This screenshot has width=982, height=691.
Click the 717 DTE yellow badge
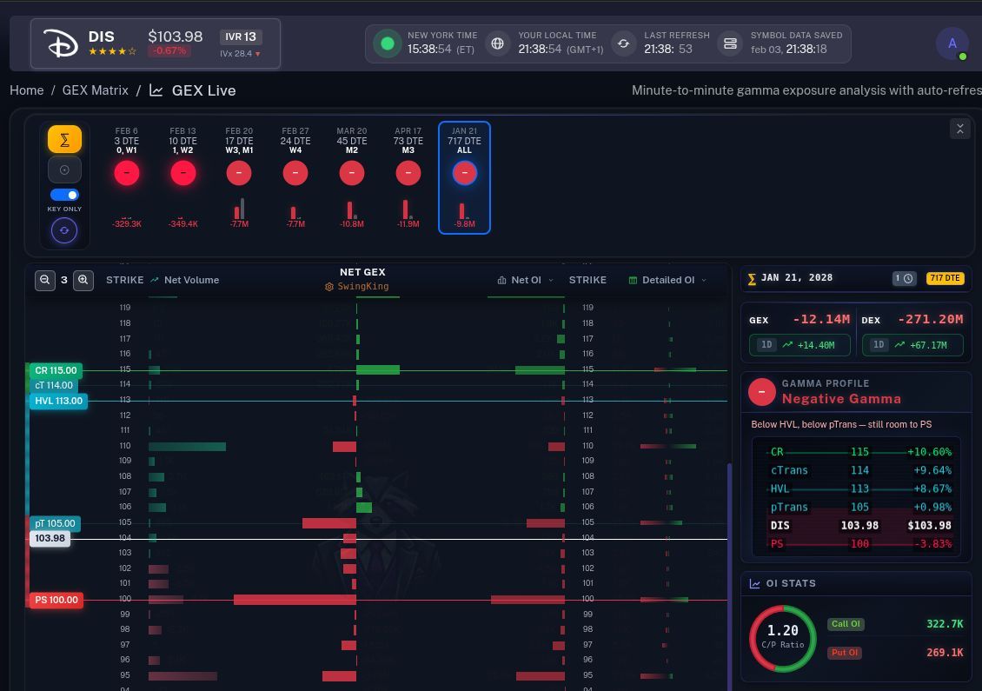point(945,278)
